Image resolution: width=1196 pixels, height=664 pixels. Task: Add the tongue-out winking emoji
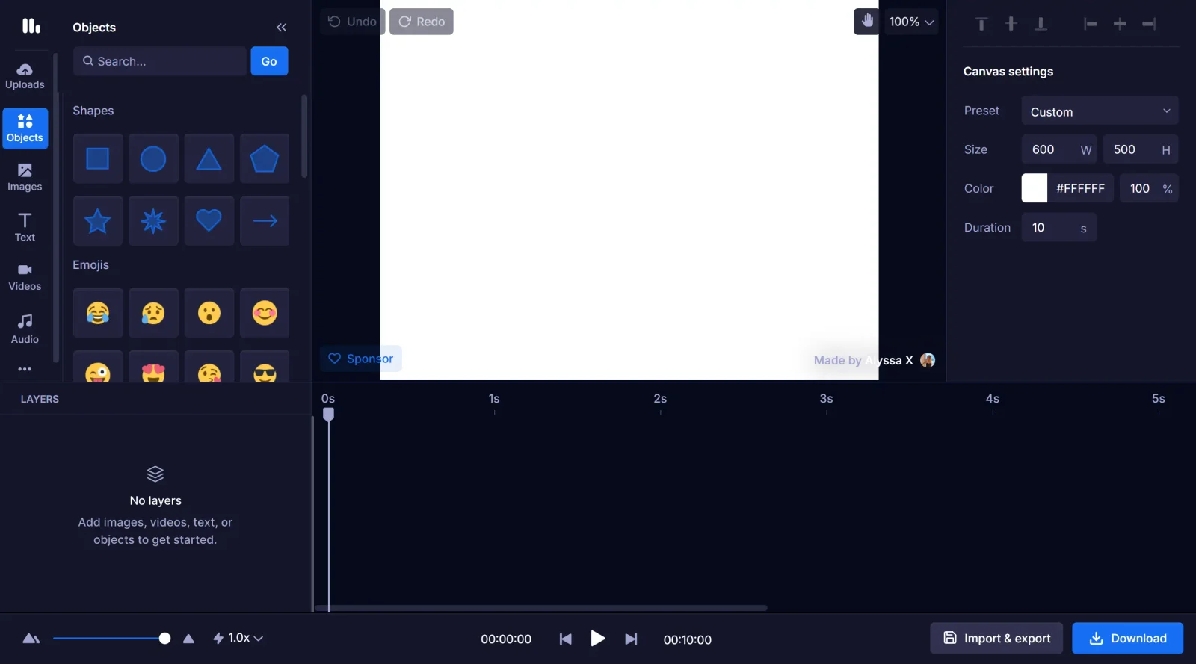click(x=98, y=367)
